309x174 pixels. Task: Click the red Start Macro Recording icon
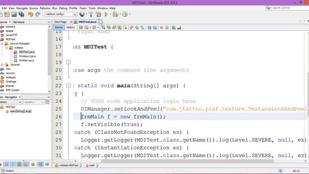(161, 28)
